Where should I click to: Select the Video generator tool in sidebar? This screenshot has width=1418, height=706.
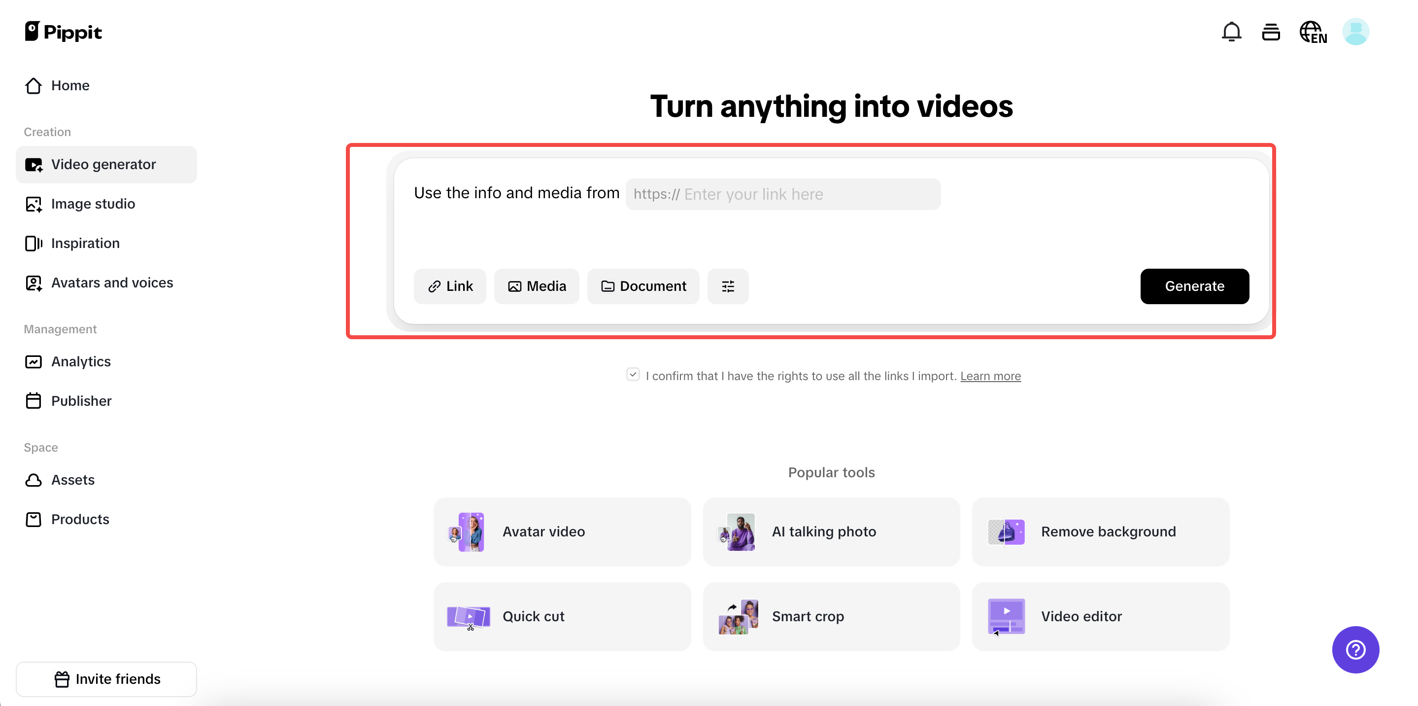103,164
